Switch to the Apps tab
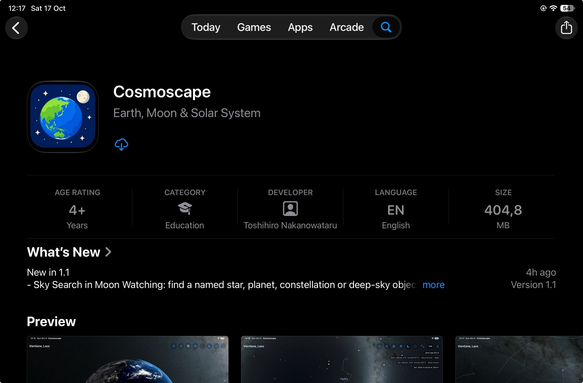583x383 pixels. [x=300, y=27]
